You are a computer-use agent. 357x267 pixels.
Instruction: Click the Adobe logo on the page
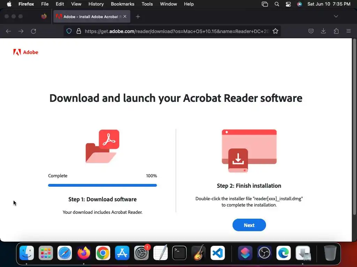point(26,52)
